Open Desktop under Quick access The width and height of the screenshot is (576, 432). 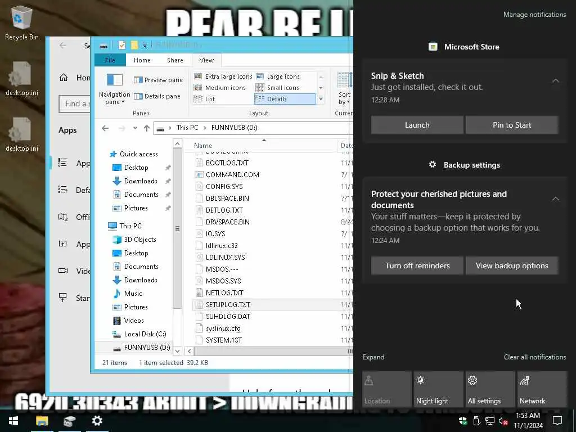[x=136, y=168]
